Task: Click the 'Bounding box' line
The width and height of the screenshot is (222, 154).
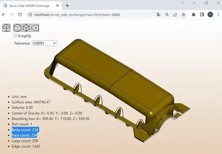Action: point(51,119)
